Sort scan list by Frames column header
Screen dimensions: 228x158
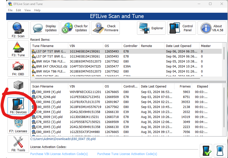tap(183, 86)
